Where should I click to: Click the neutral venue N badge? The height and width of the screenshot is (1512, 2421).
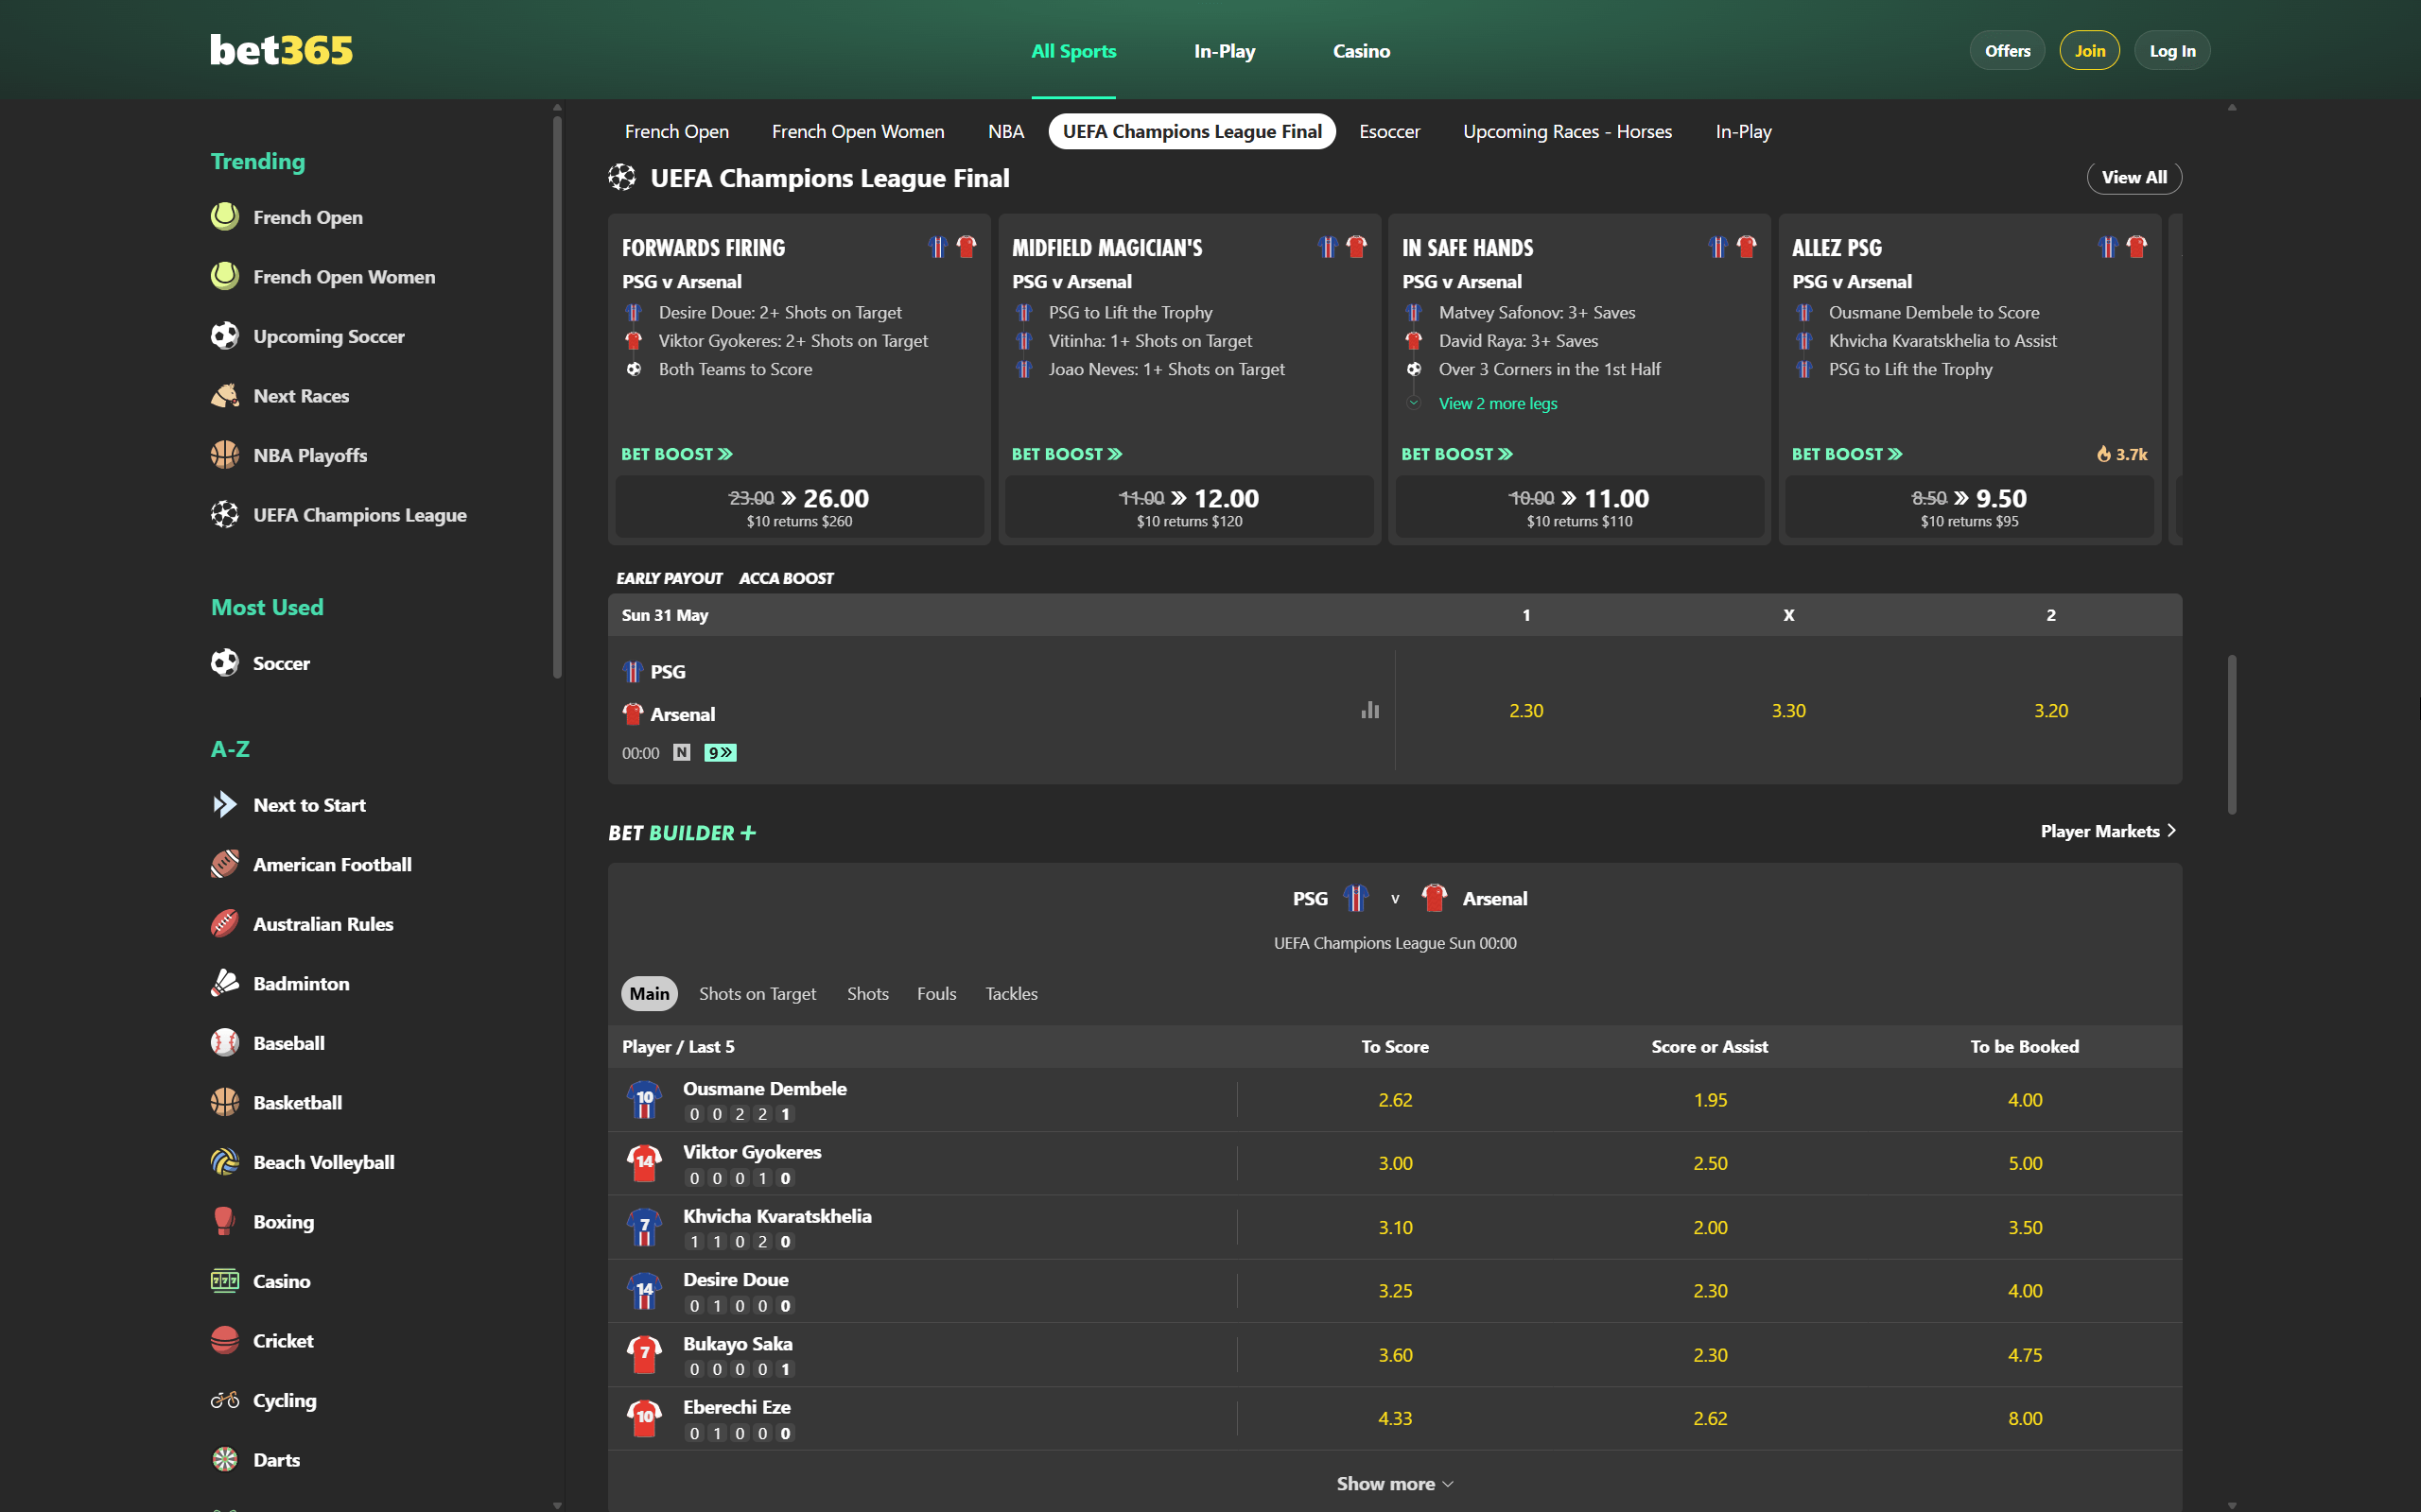tap(681, 752)
